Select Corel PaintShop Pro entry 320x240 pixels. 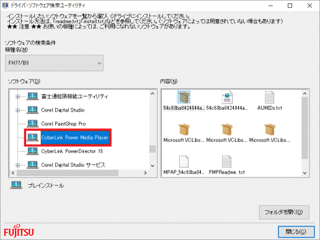63,124
